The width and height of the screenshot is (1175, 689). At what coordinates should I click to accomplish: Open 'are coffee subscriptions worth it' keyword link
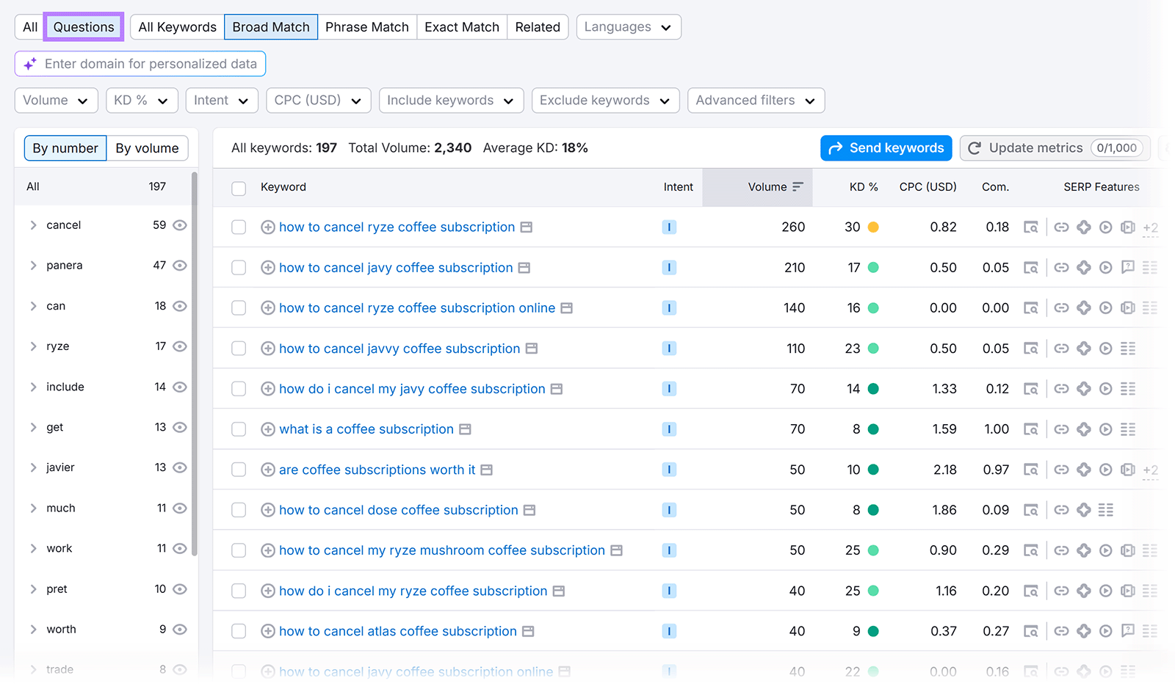click(x=377, y=470)
